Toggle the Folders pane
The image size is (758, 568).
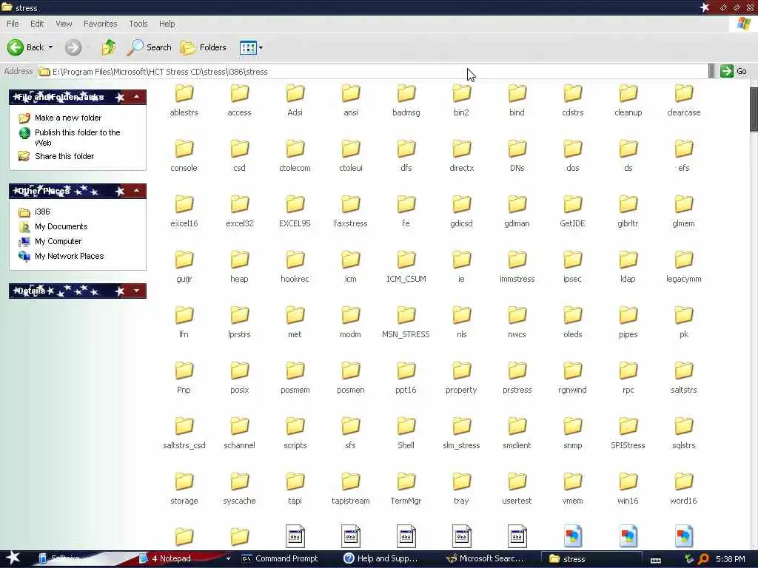204,47
